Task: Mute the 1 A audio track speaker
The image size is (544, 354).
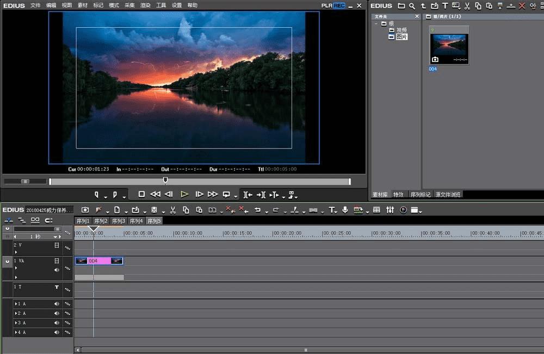Action: [57, 304]
